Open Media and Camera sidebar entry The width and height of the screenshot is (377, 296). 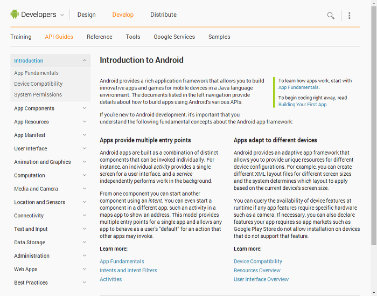point(36,189)
